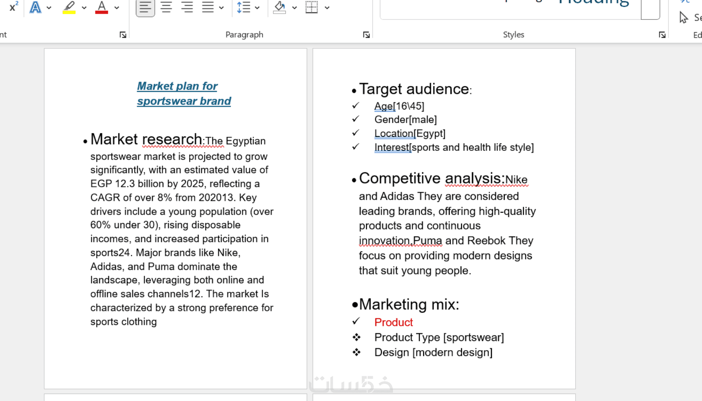Click the 'Market plan for sportswear brand' title
The image size is (702, 401).
coord(184,93)
